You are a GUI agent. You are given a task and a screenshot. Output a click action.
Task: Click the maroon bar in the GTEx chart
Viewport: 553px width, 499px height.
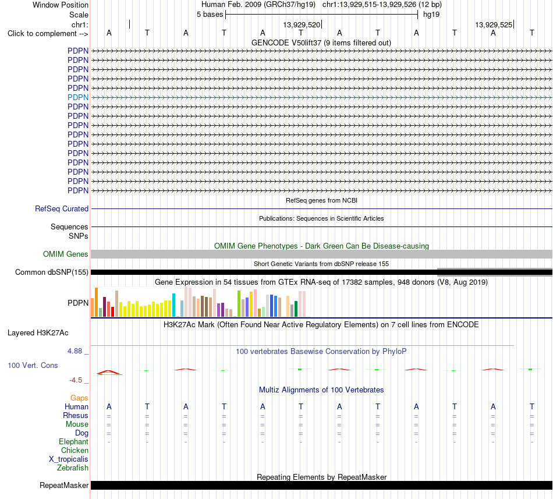click(x=104, y=307)
